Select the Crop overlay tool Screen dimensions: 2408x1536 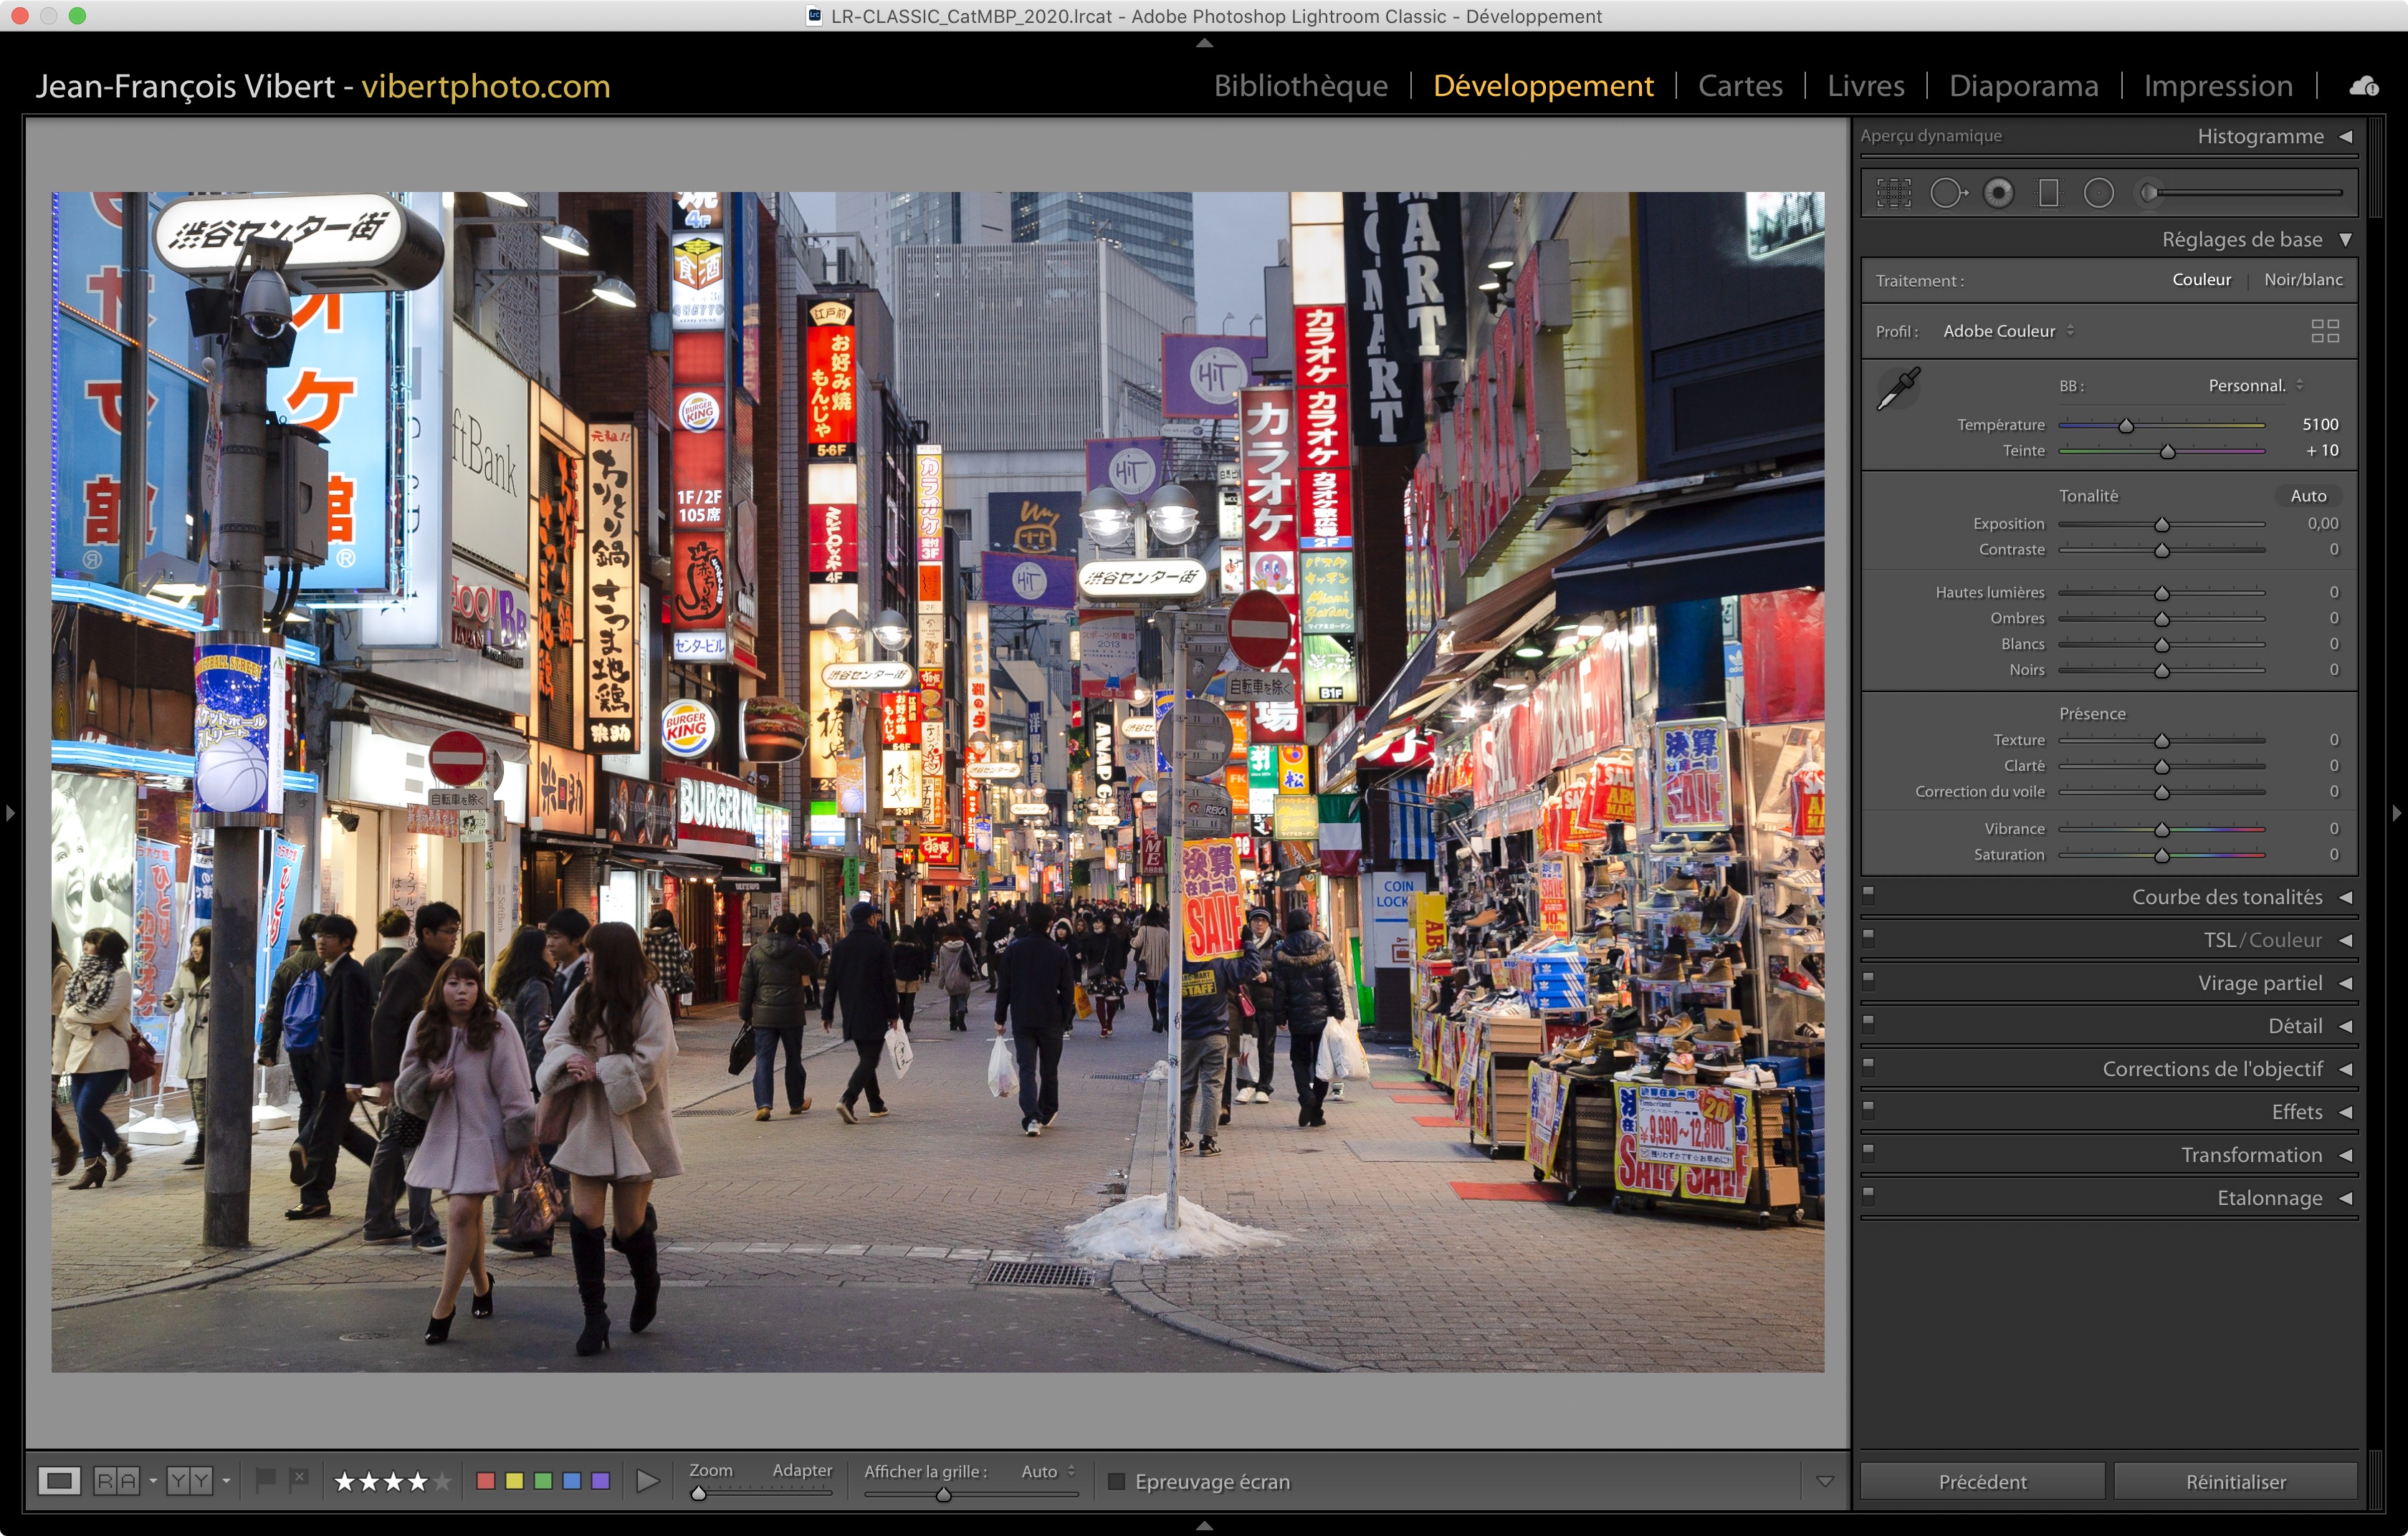(x=1893, y=193)
